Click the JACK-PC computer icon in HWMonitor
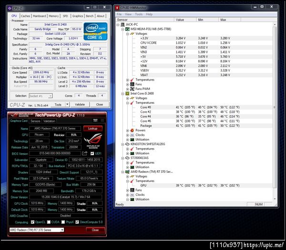Viewport: 286px width, 250px height. click(123, 24)
